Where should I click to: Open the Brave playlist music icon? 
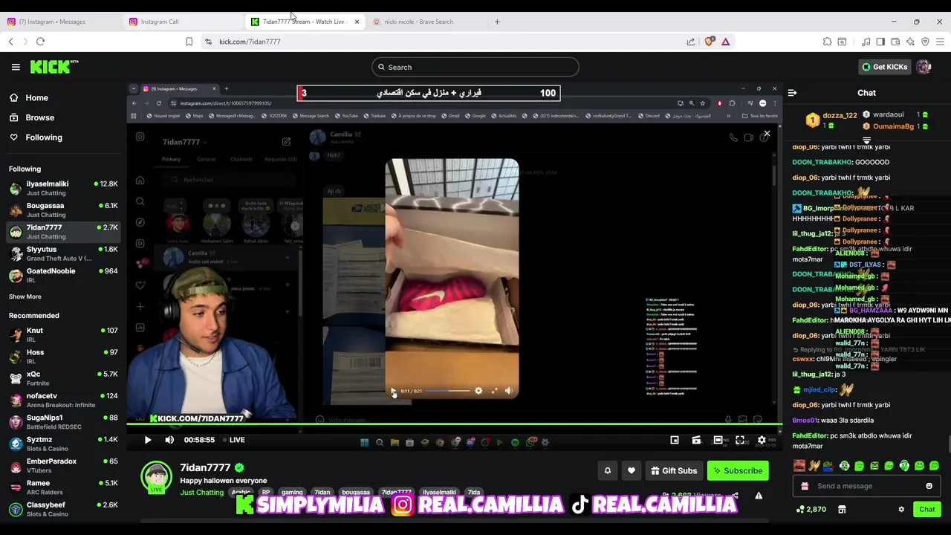pos(866,42)
